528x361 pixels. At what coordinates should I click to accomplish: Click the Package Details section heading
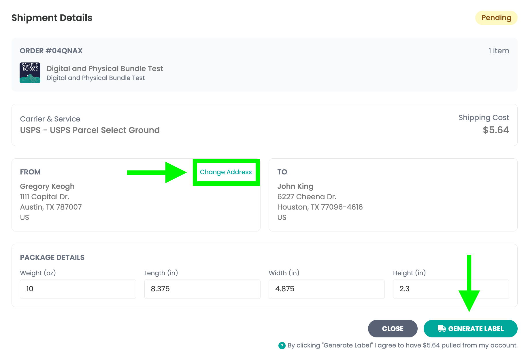pyautogui.click(x=52, y=257)
